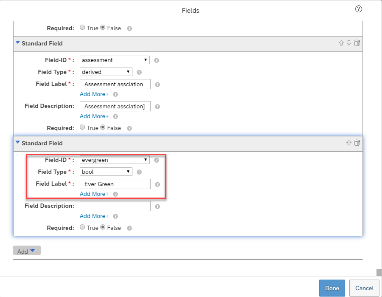
Task: Open the evergreen Field-ID dropdown
Action: coord(115,160)
